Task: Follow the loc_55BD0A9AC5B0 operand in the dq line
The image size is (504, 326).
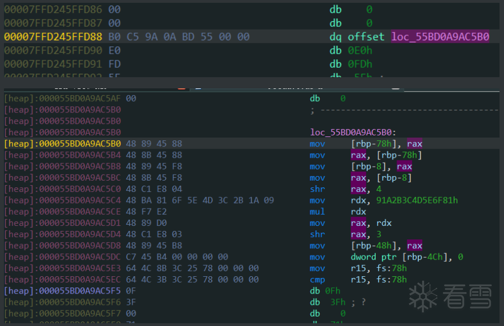Action: (x=440, y=37)
